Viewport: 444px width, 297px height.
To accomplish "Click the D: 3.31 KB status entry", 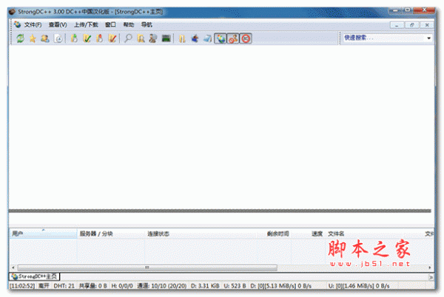I will (x=205, y=286).
